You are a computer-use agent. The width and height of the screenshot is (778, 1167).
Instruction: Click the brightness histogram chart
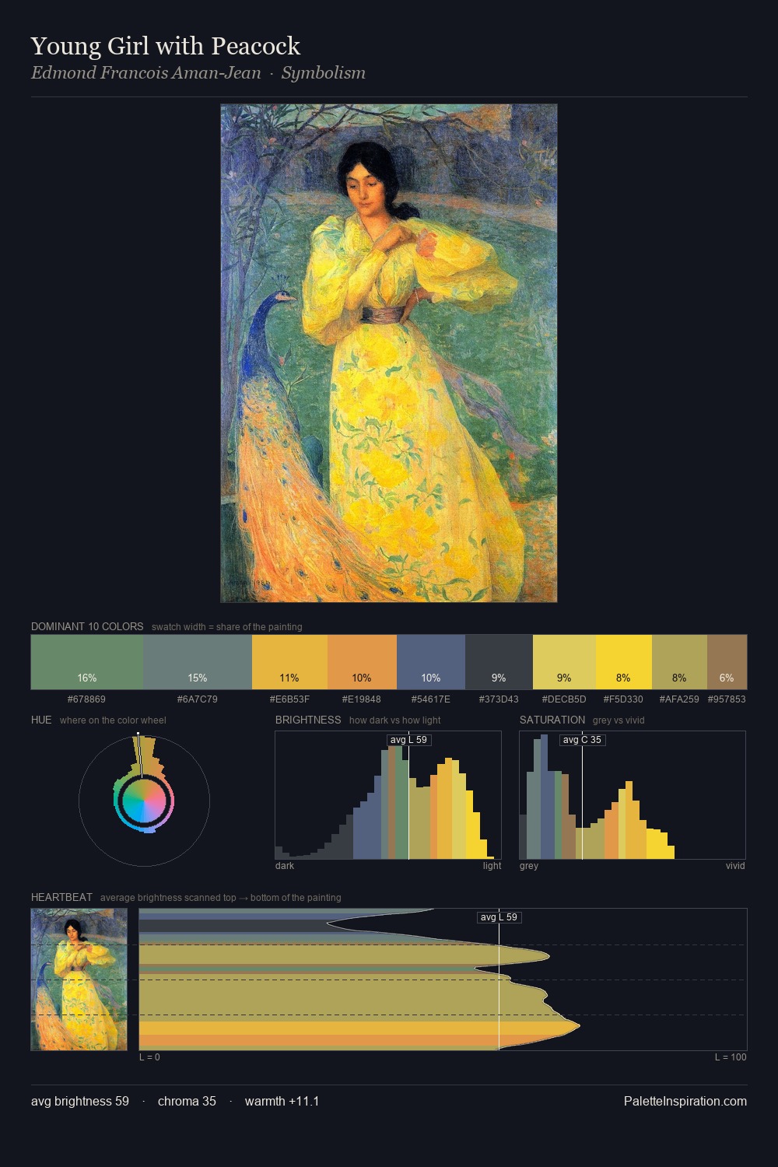click(388, 795)
